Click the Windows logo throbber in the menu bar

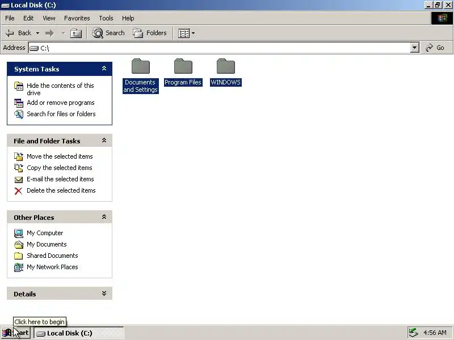pos(442,18)
